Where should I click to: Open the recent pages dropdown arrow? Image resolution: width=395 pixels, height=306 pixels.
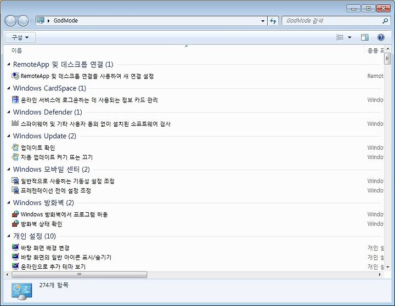[32, 21]
